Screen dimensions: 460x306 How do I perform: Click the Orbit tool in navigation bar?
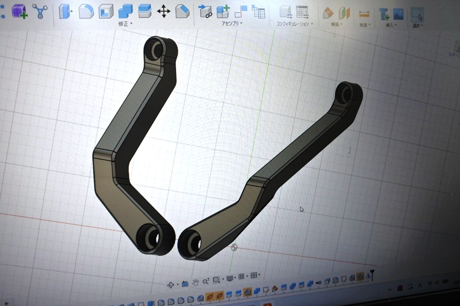pos(171,284)
